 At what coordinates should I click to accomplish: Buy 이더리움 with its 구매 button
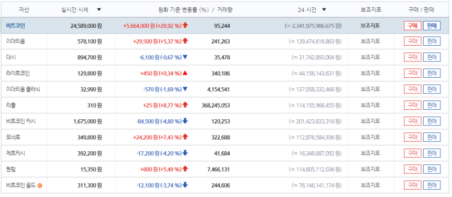pos(413,42)
